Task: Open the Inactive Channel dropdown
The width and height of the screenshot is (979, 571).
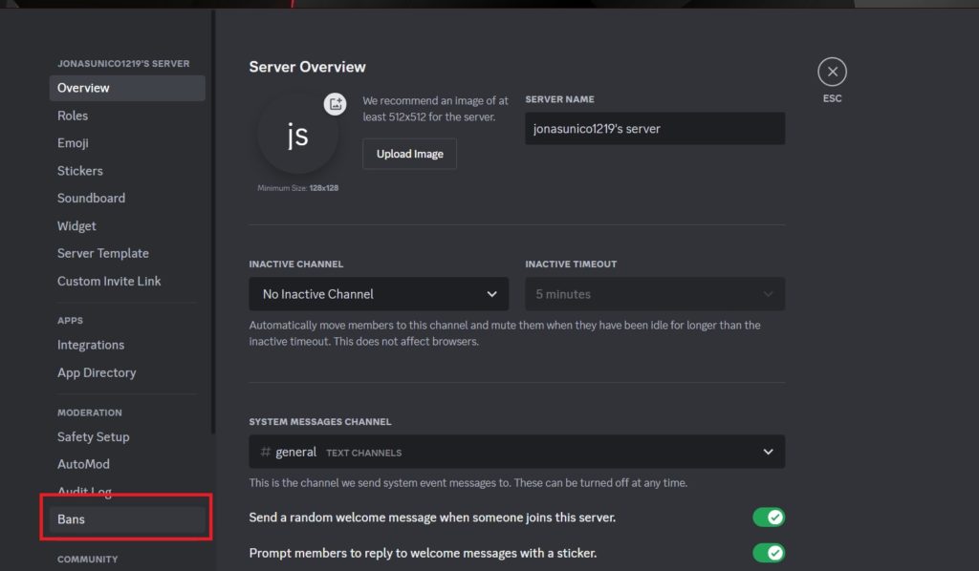Action: click(x=378, y=294)
